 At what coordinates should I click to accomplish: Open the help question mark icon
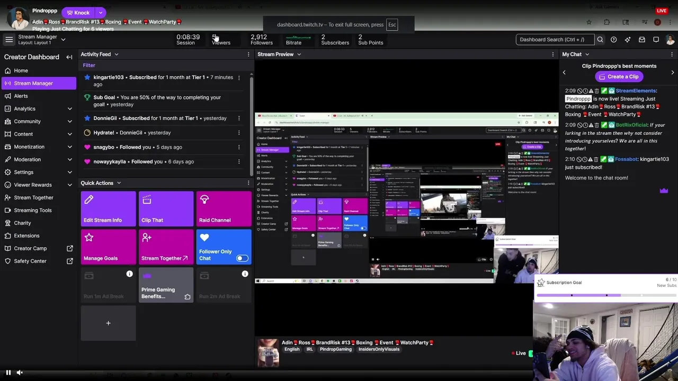tap(613, 40)
